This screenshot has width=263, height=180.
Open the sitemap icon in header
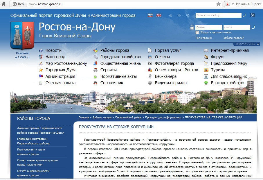[x=179, y=15]
